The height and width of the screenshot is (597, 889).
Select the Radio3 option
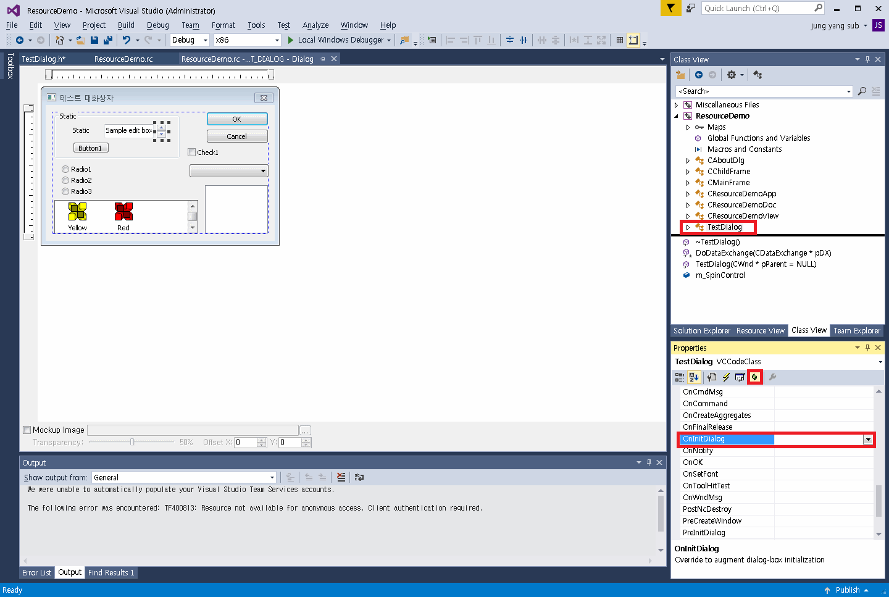tap(65, 191)
